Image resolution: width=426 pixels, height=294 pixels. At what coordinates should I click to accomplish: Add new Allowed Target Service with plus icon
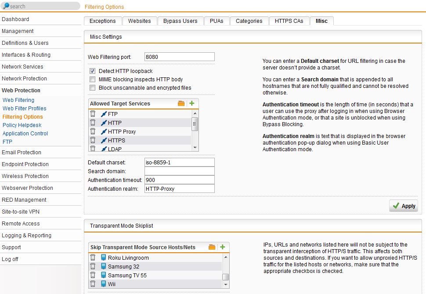tap(192, 103)
